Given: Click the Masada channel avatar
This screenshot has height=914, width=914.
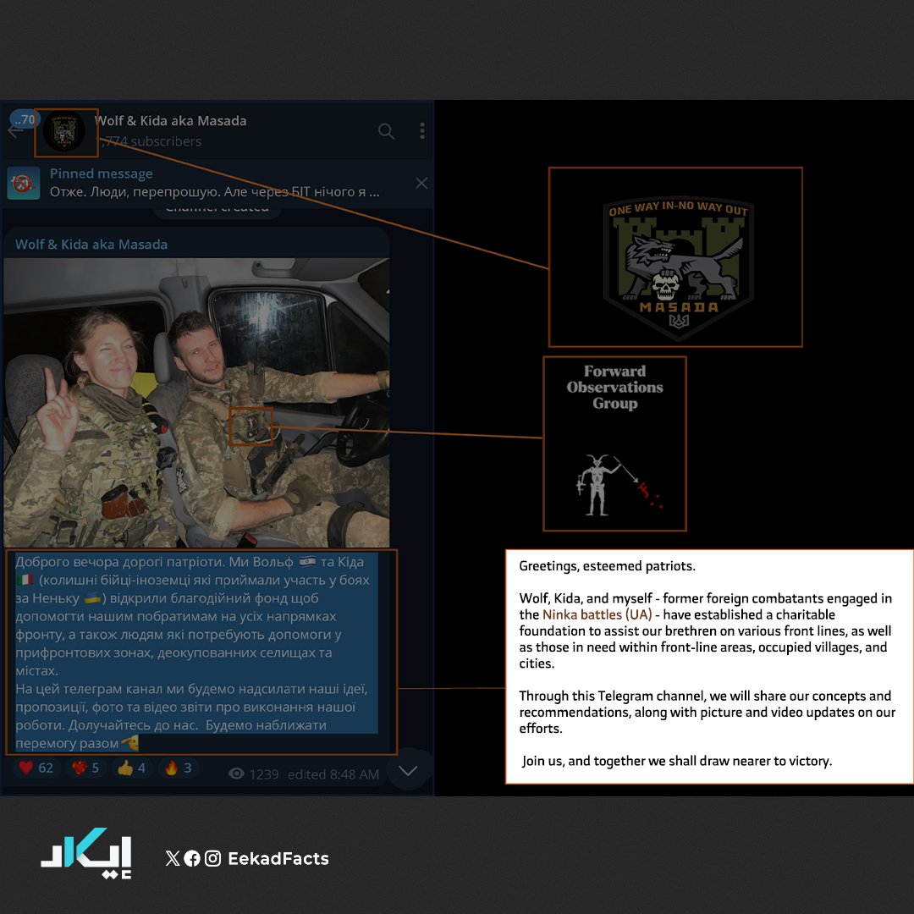Looking at the screenshot, I should pos(64,131).
